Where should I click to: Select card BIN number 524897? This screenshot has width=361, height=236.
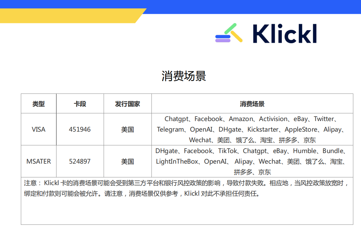click(80, 161)
